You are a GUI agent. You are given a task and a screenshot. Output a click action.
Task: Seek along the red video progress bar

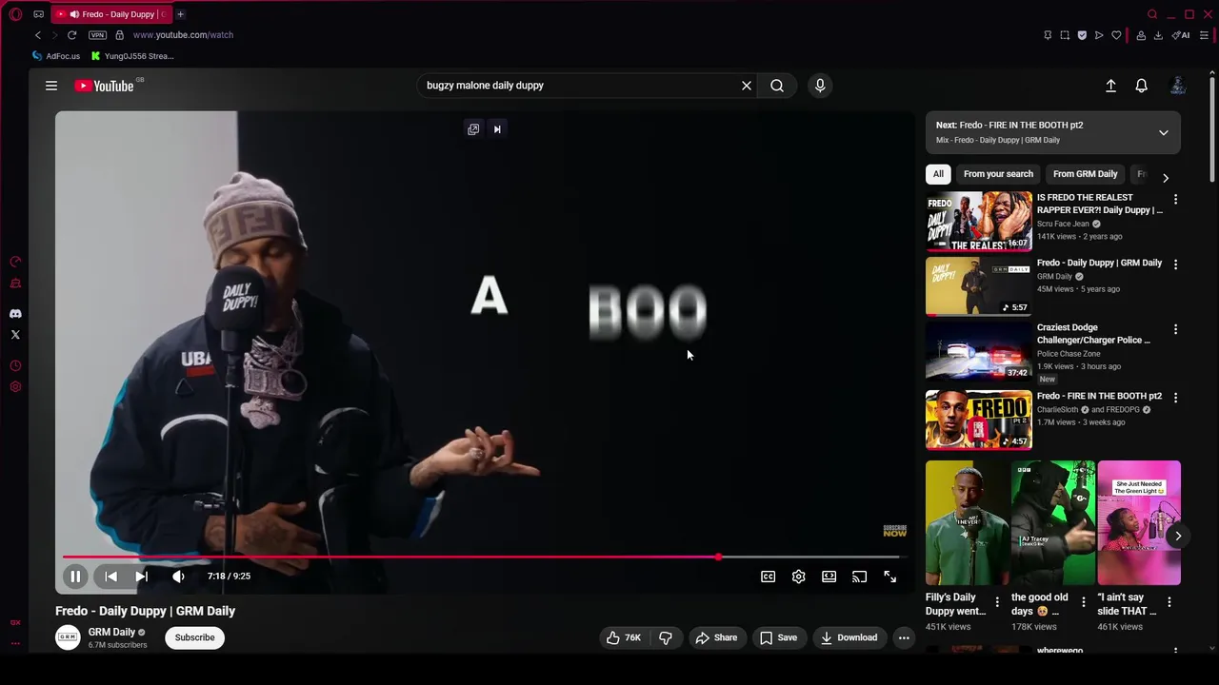click(481, 558)
